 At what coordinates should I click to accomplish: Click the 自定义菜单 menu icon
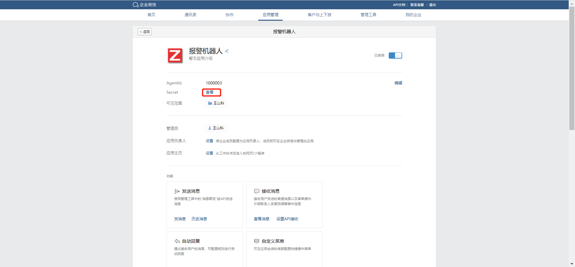pos(257,241)
